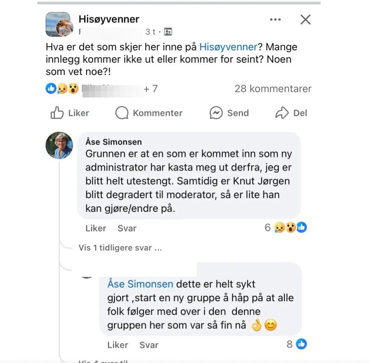369x363 pixels.
Task: Click Åse Simonsen's profile picture
Action: tap(59, 145)
